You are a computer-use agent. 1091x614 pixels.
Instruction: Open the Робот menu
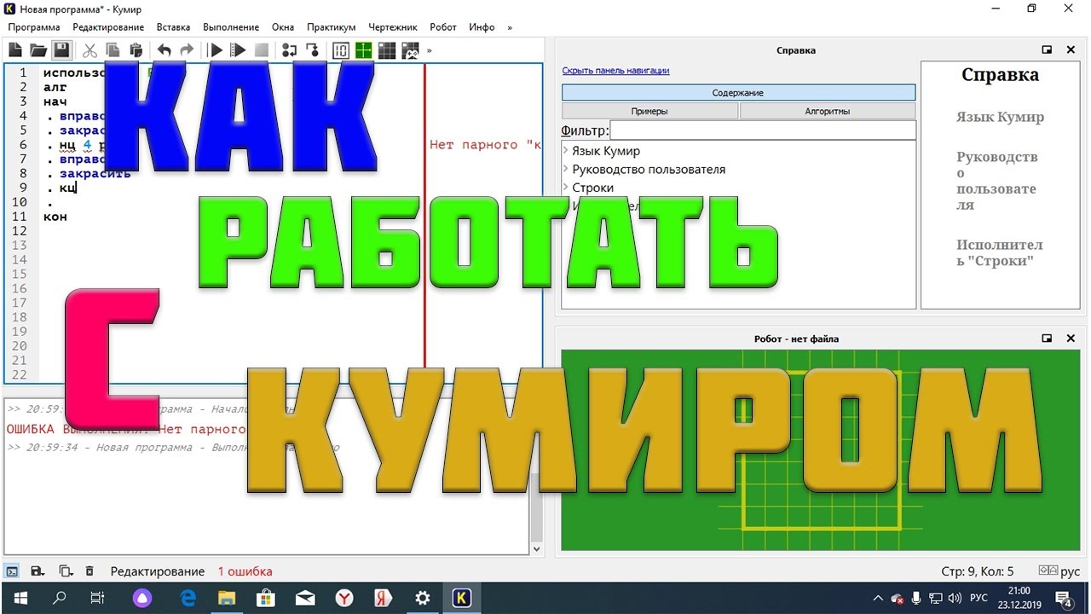443,27
